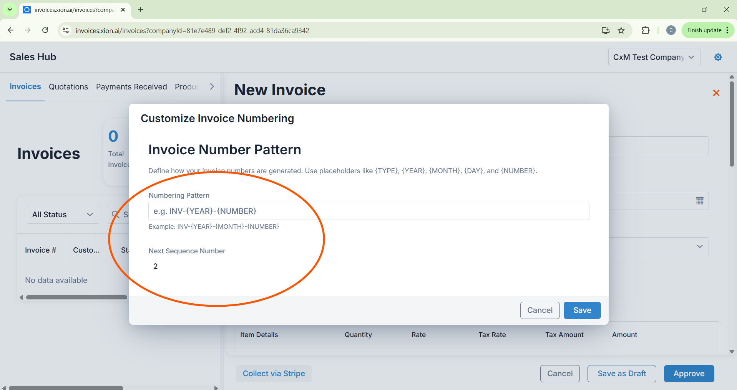The height and width of the screenshot is (390, 737).
Task: Click the settings gear icon
Action: (718, 57)
